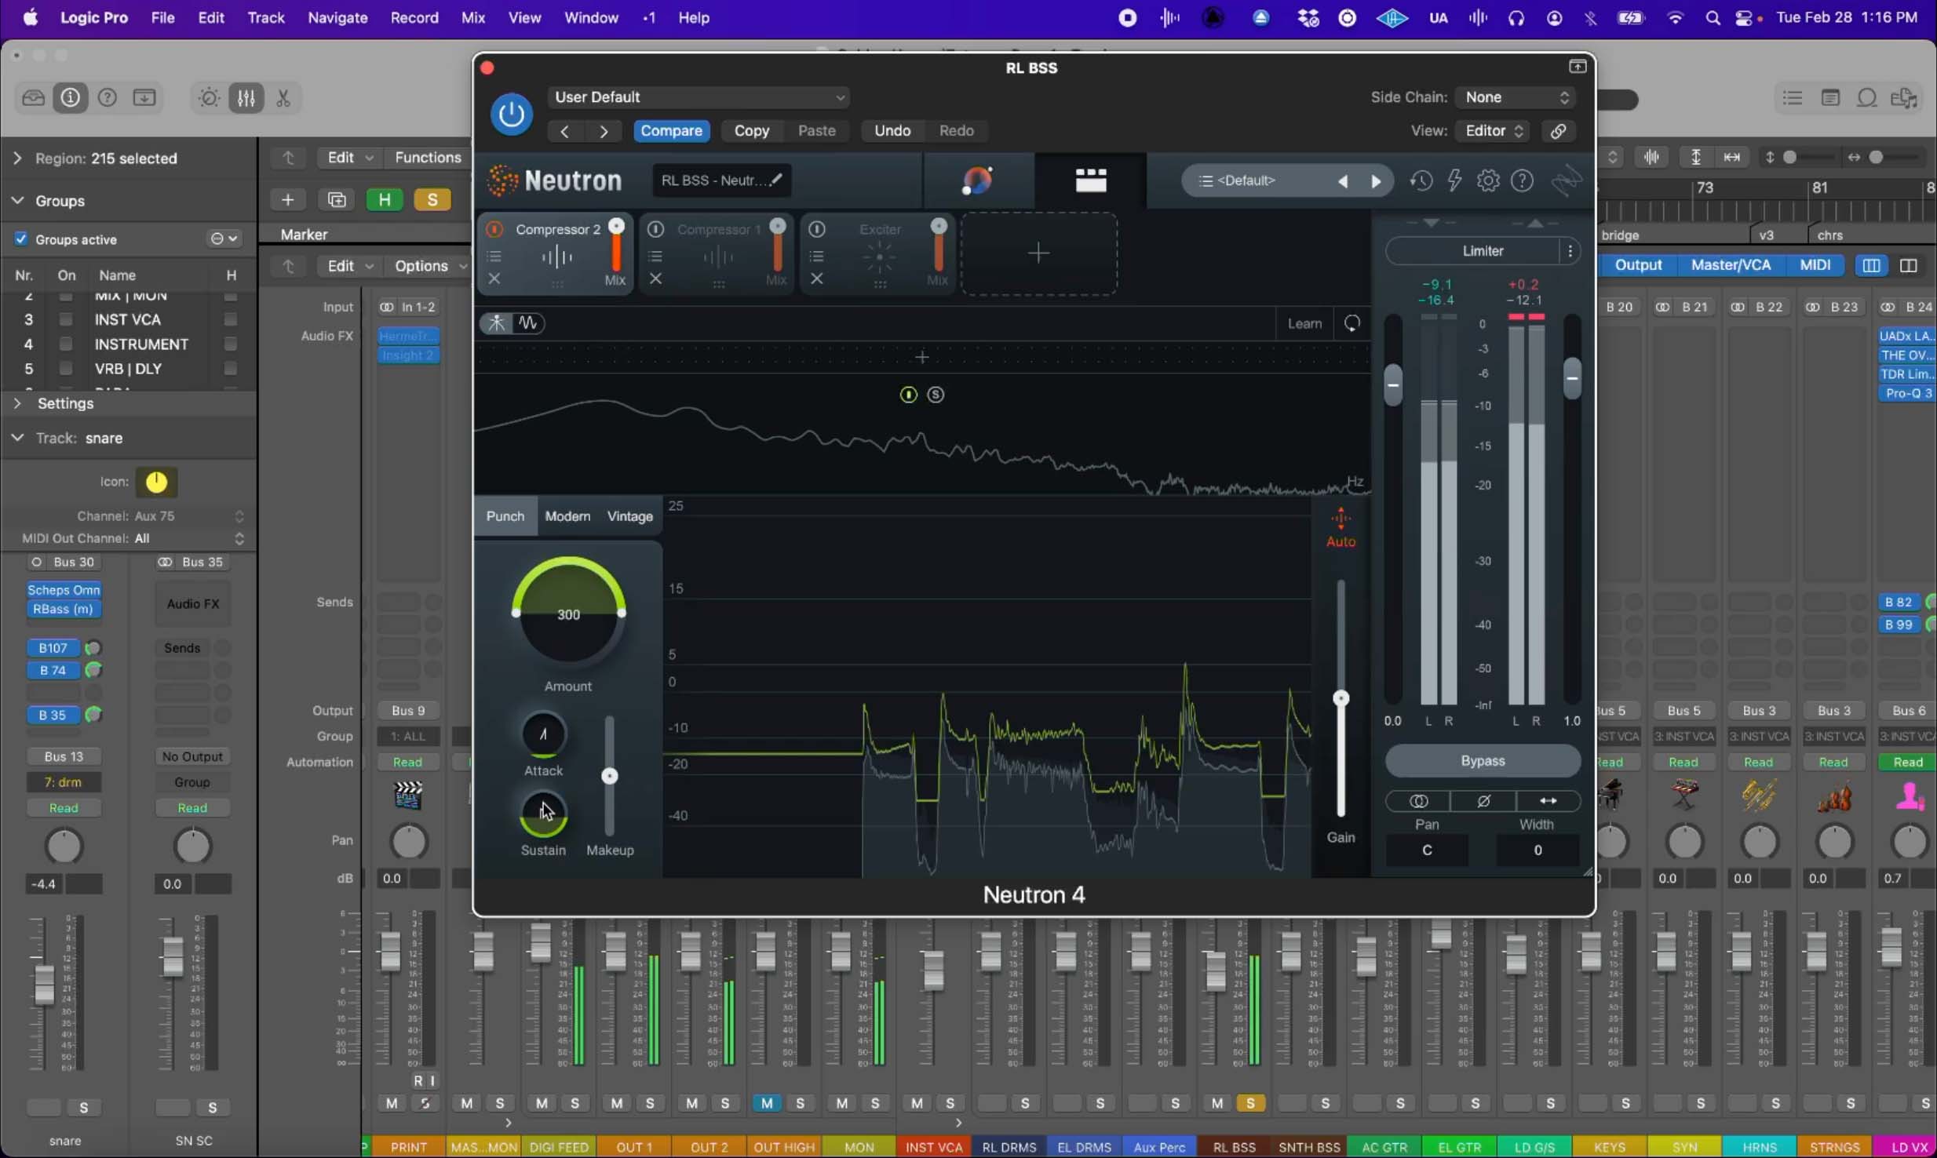Toggle Auto gain in compressor
1937x1158 pixels.
pos(1341,528)
